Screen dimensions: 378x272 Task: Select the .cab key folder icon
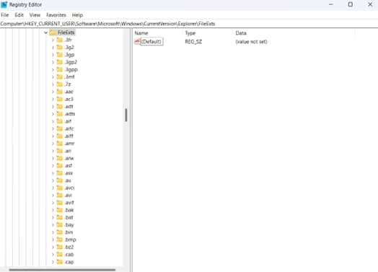[x=60, y=255]
